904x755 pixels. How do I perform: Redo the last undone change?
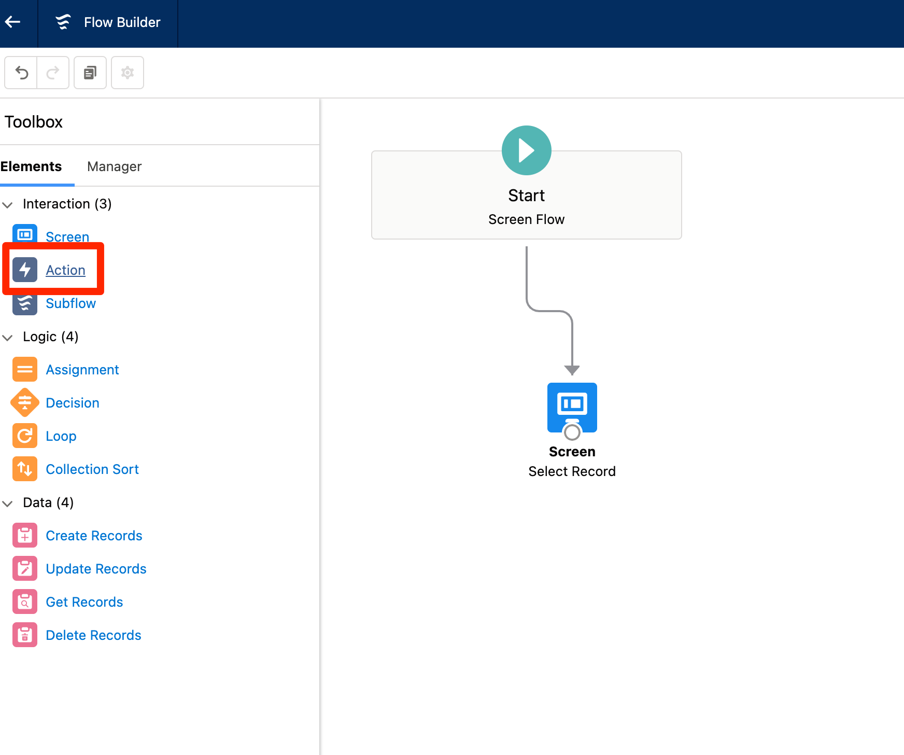[x=53, y=73]
